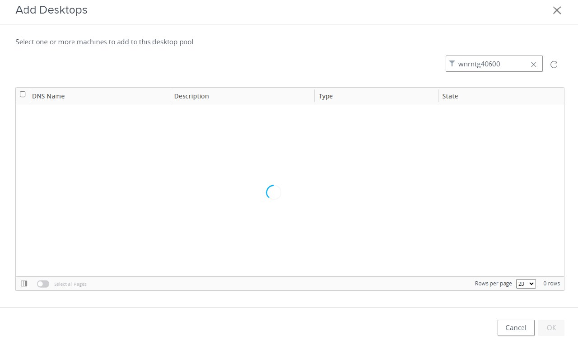The image size is (578, 345).
Task: Open the show/hide columns picker
Action: 24,284
